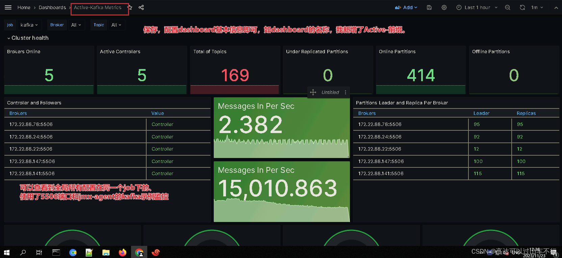This screenshot has width=562, height=258.
Task: Refresh the dashboard
Action: pyautogui.click(x=522, y=7)
